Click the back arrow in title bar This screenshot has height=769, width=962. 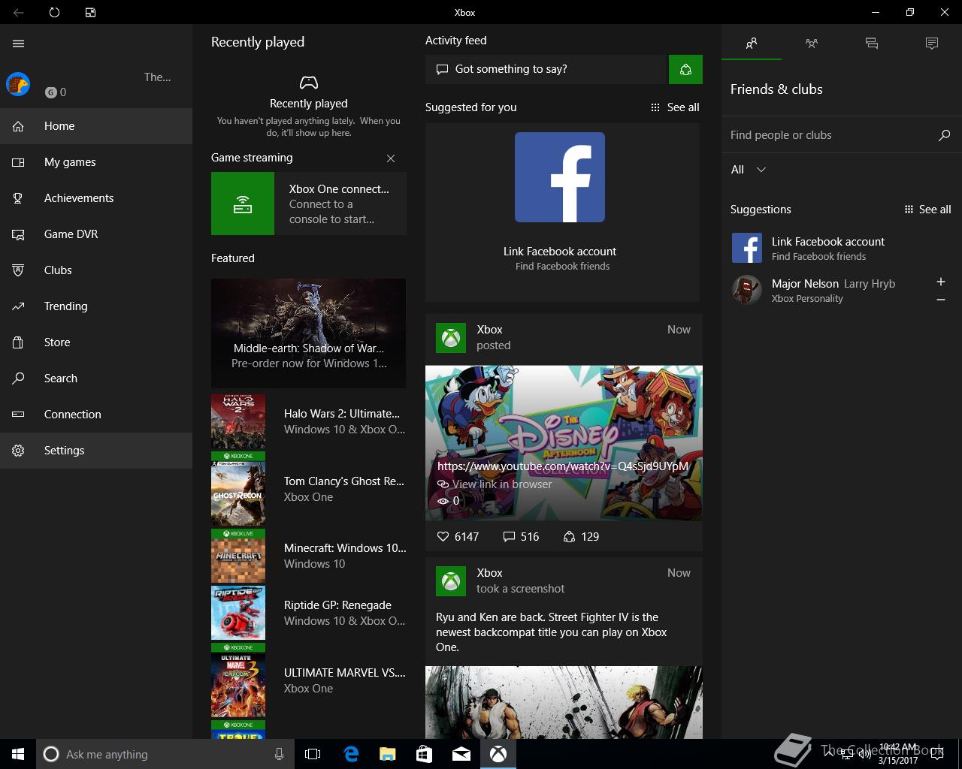click(x=19, y=12)
